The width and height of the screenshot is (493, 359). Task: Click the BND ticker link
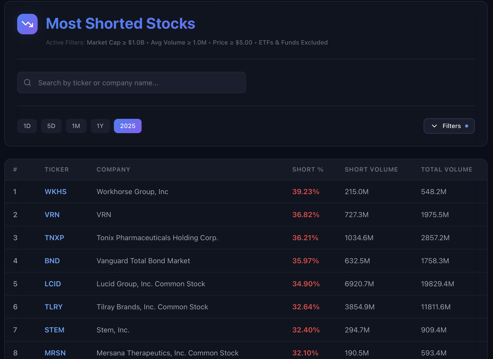(52, 261)
